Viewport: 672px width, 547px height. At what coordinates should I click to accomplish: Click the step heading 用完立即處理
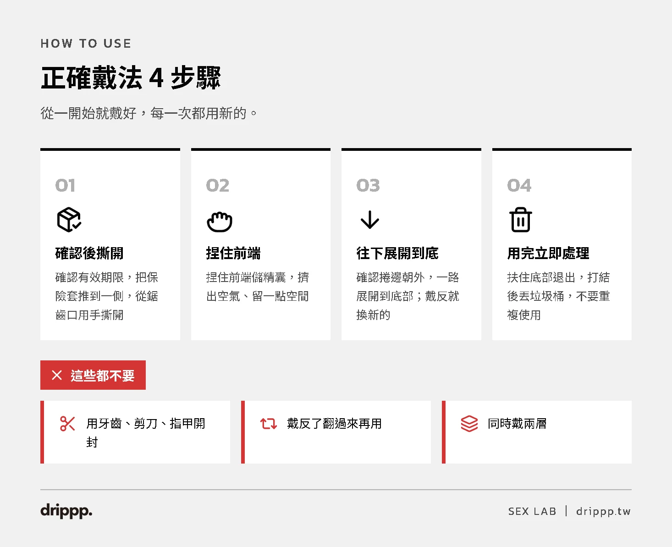click(x=548, y=253)
